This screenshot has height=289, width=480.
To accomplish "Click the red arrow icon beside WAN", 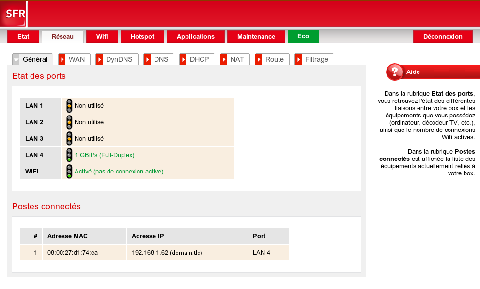I will (62, 59).
